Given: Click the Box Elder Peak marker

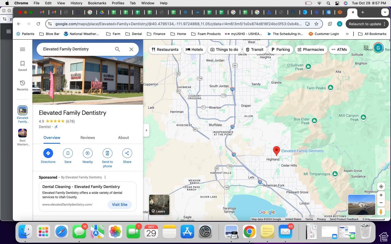Looking at the screenshot, I should pyautogui.click(x=314, y=120).
